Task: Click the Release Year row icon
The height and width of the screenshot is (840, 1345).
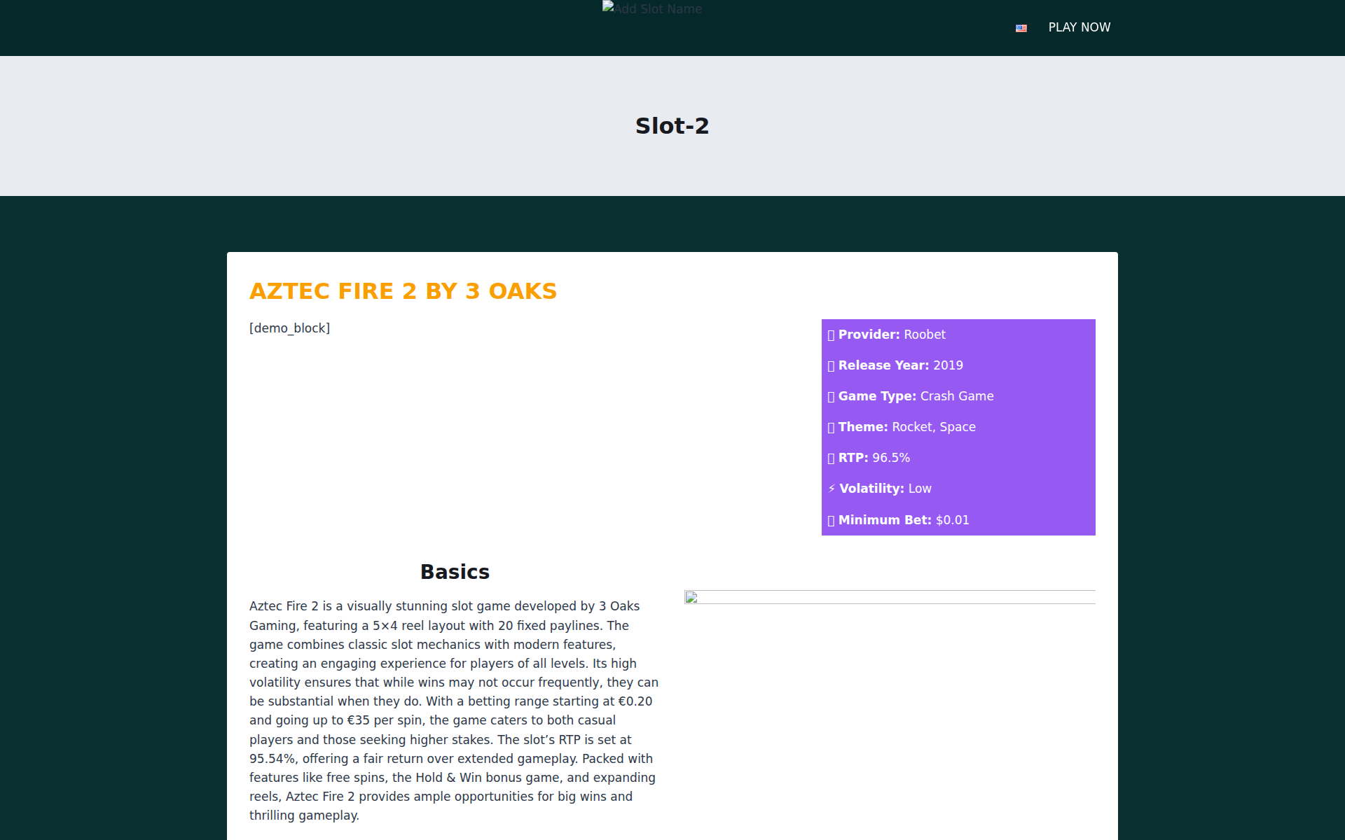Action: tap(831, 366)
